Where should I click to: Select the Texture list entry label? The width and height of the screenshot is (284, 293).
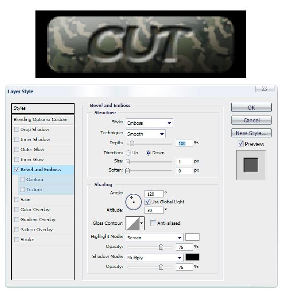34,189
